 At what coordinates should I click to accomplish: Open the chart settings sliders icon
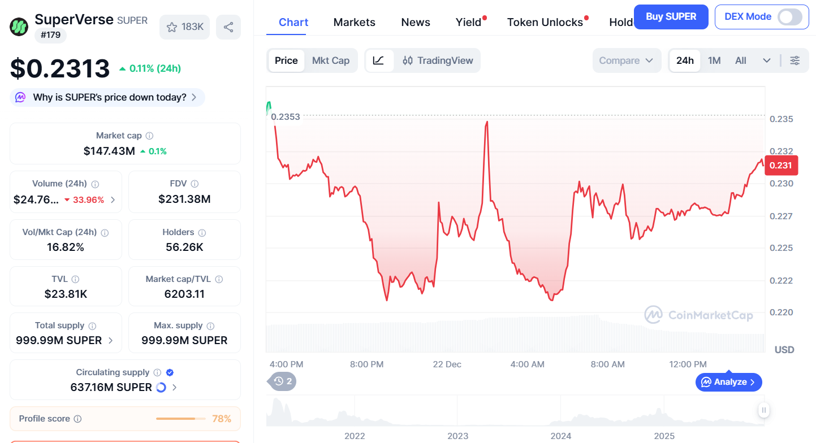coord(795,60)
